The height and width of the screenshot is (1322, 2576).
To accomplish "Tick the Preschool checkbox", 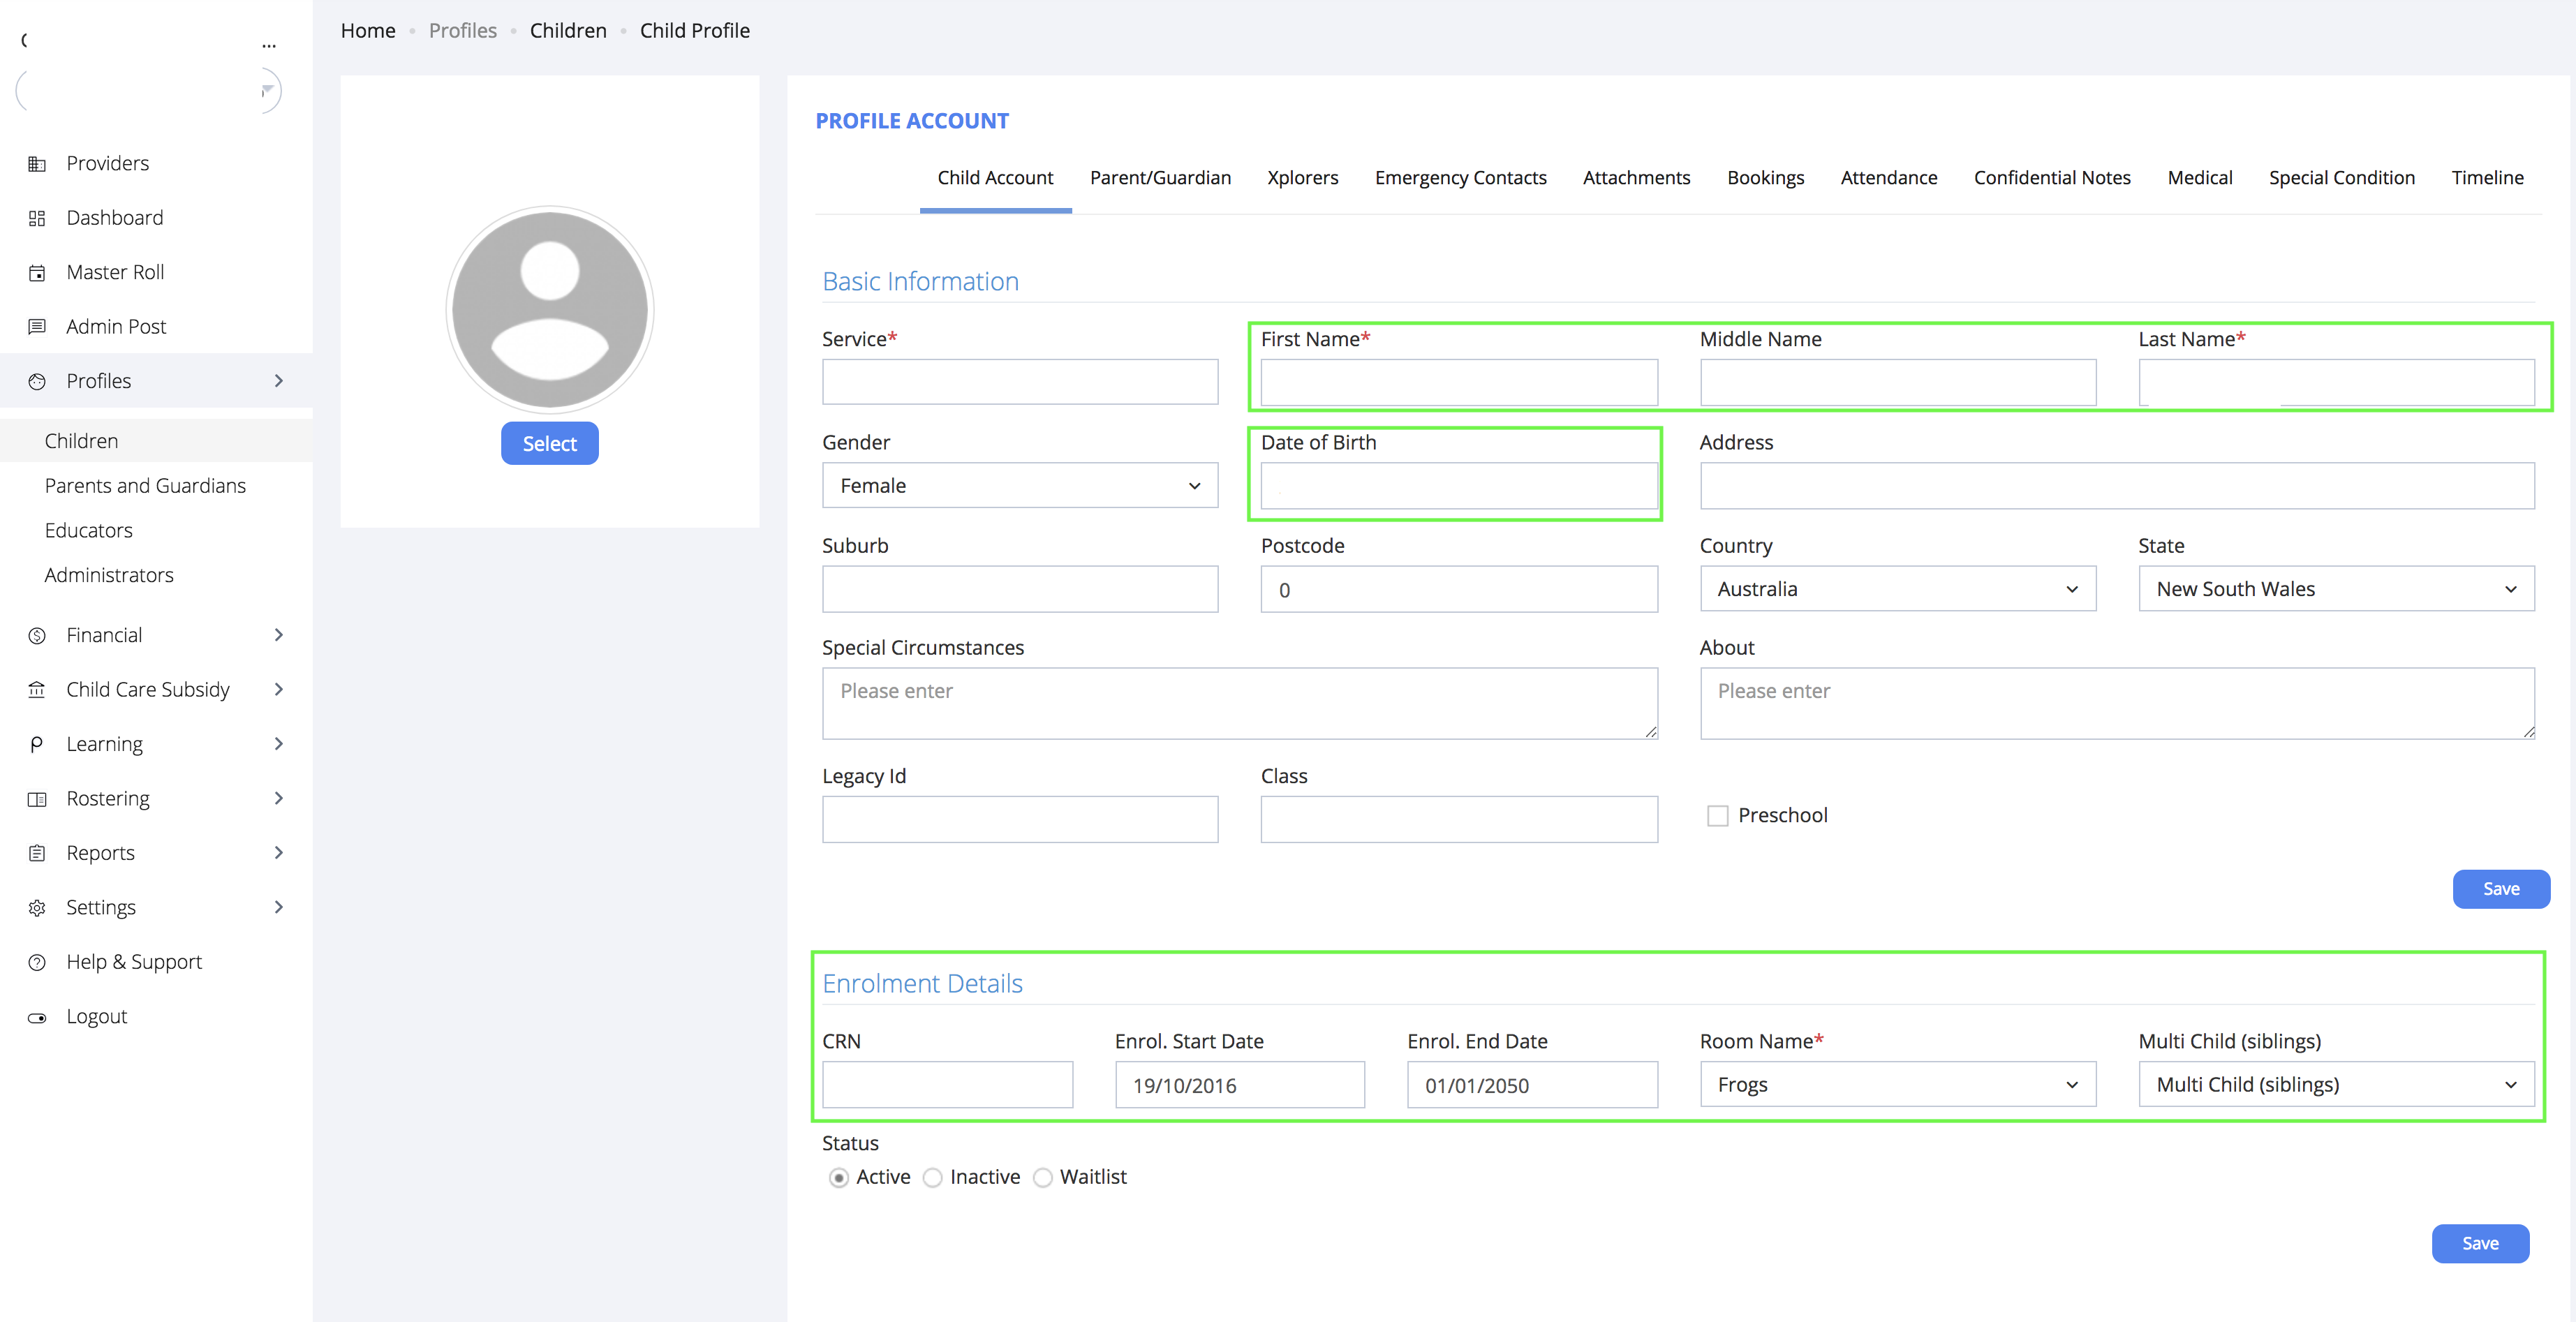I will click(x=1717, y=816).
